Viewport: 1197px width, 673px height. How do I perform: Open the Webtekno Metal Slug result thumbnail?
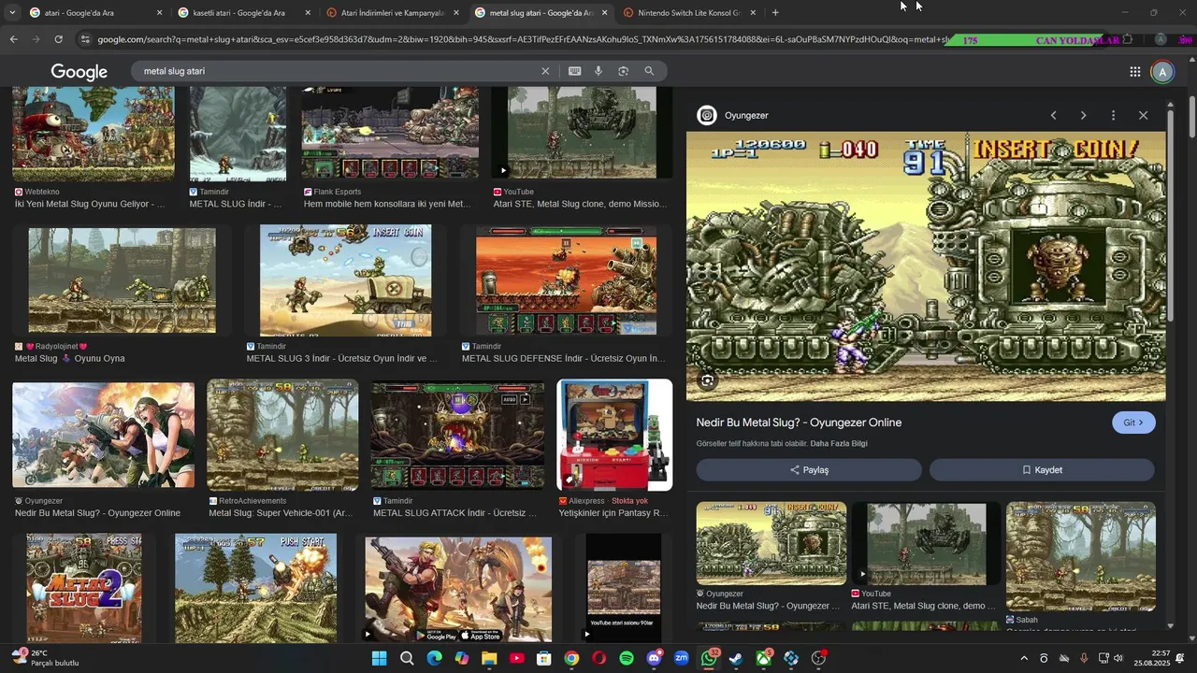tap(93, 134)
